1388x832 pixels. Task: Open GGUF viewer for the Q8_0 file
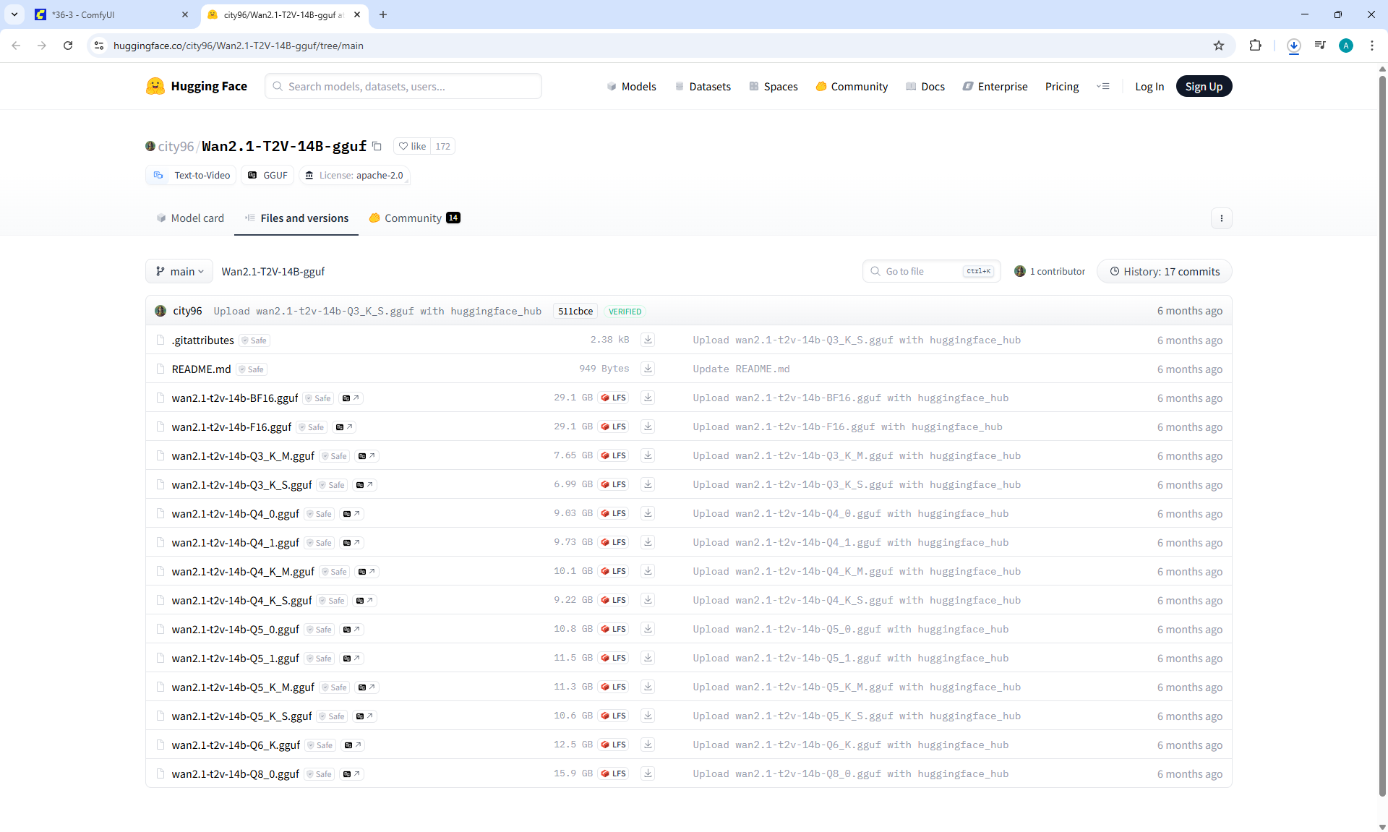point(351,774)
